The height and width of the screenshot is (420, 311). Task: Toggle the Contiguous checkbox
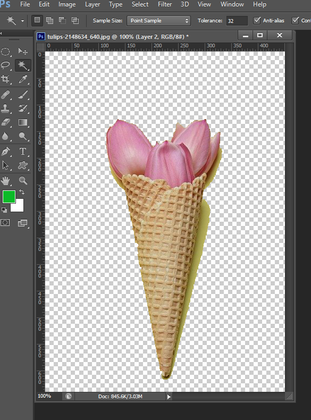coord(295,20)
